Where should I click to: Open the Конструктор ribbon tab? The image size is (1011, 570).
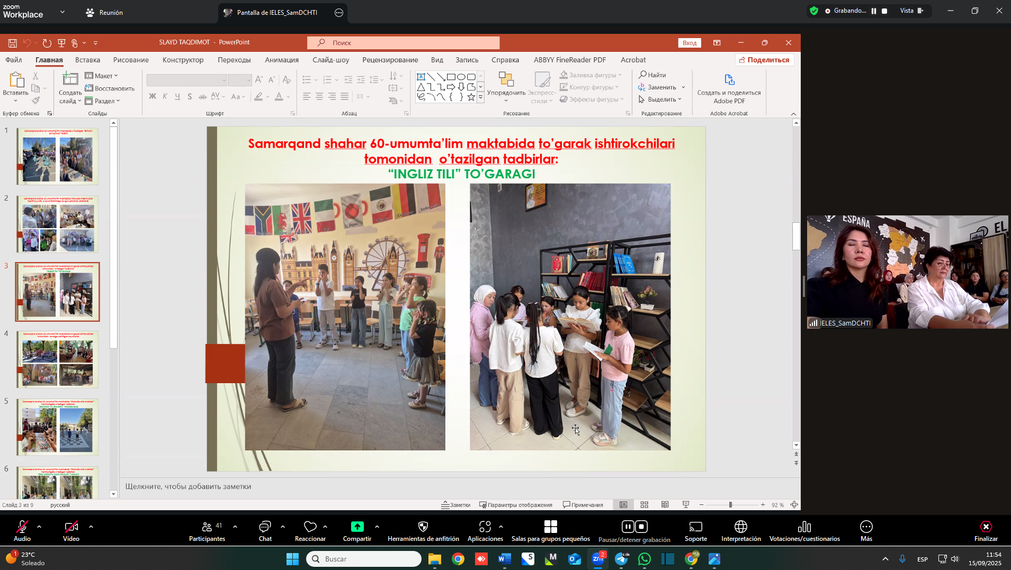pos(183,60)
